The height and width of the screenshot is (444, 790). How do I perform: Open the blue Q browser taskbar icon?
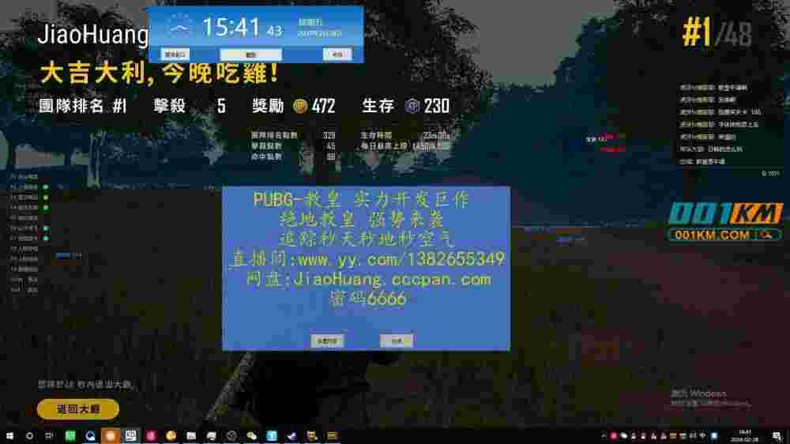tap(90, 436)
